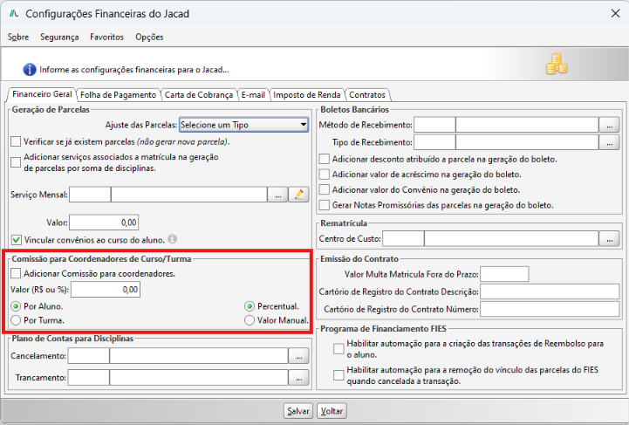Select the Por Aluno radio button
This screenshot has height=425, width=629.
[x=16, y=306]
